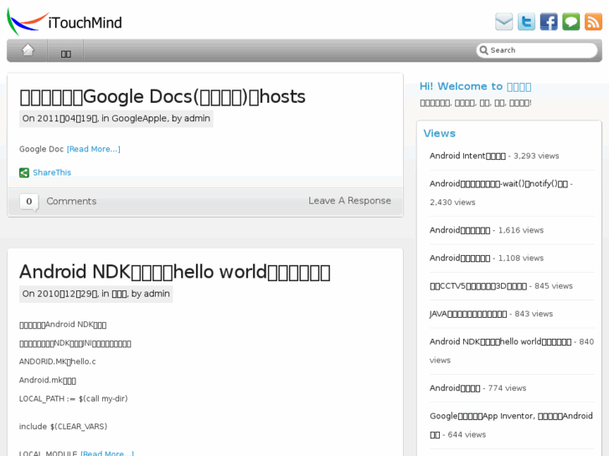Click the magnifier icon in search box
Image resolution: width=609 pixels, height=456 pixels.
click(x=483, y=50)
